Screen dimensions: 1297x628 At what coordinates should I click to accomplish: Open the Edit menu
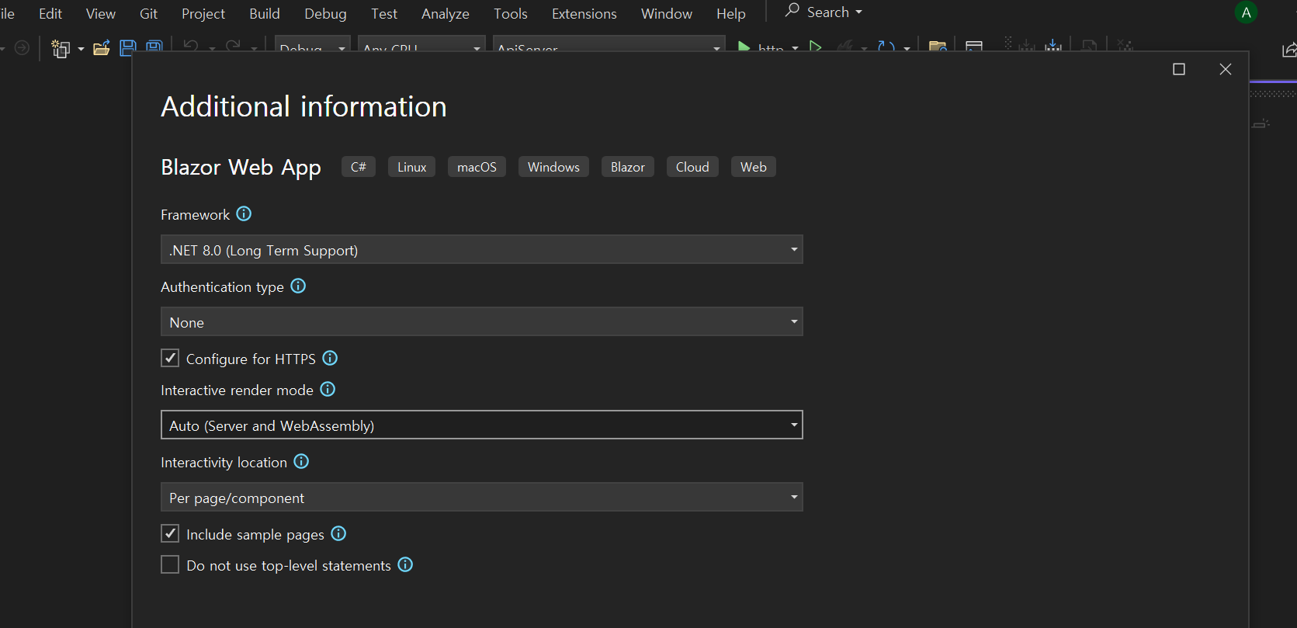pos(50,14)
